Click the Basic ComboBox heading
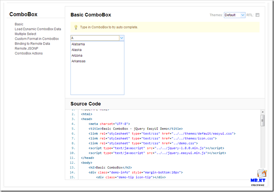The height and width of the screenshot is (192, 274). 91,15
